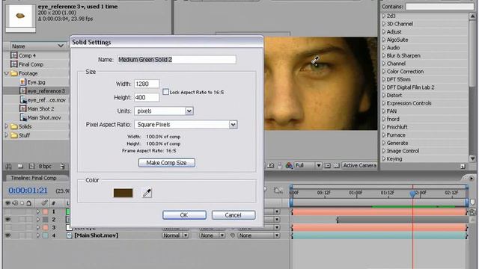The height and width of the screenshot is (269, 479).
Task: Toggle visibility switch of layer 3
Action: tap(7, 227)
